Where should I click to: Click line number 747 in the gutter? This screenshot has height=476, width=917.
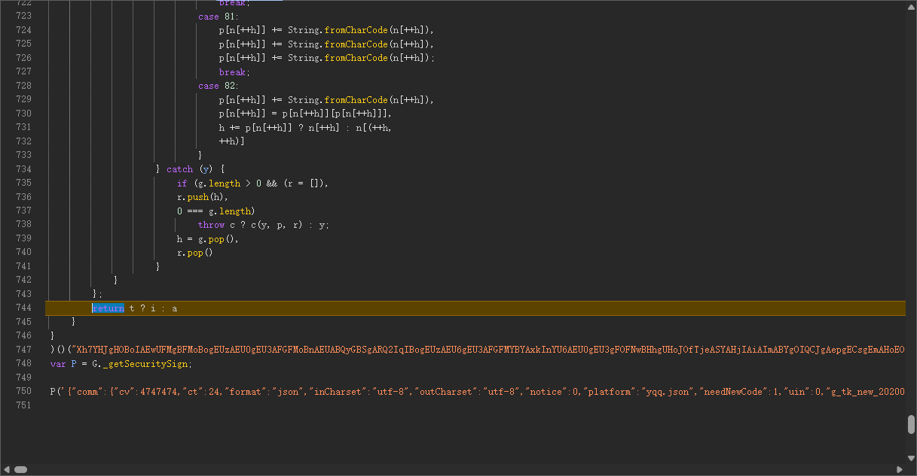pyautogui.click(x=23, y=350)
